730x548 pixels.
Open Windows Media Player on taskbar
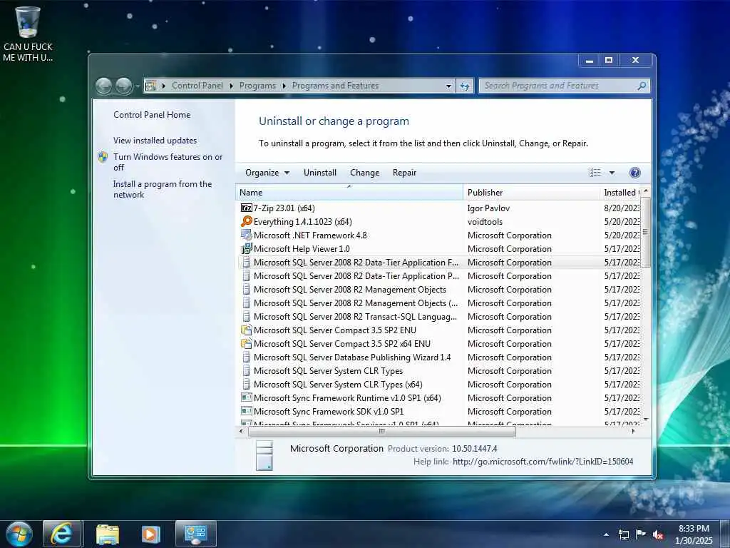coord(150,534)
